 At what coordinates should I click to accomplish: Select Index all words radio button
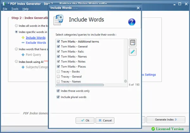(x=16, y=26)
